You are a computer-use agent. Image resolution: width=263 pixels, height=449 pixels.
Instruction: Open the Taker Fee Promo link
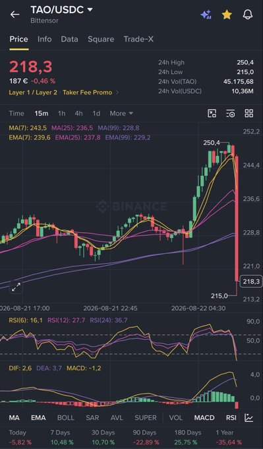tap(88, 93)
